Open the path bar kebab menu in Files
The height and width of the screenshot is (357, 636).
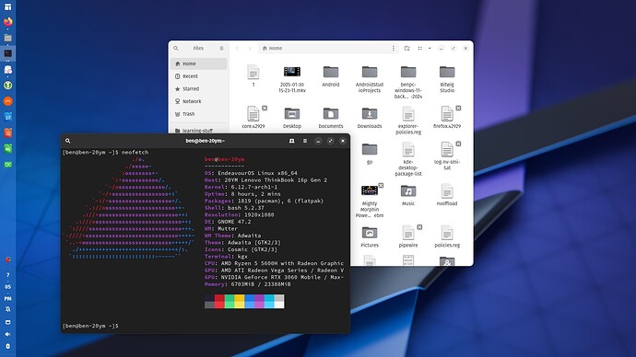coord(393,48)
